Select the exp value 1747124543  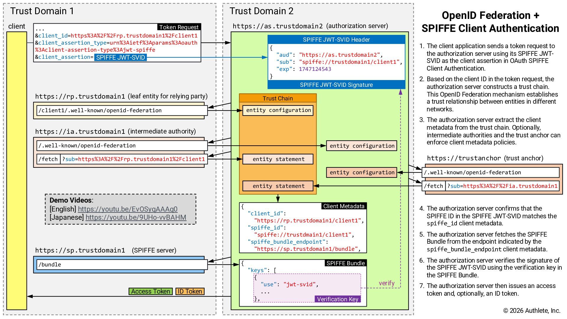tap(315, 69)
